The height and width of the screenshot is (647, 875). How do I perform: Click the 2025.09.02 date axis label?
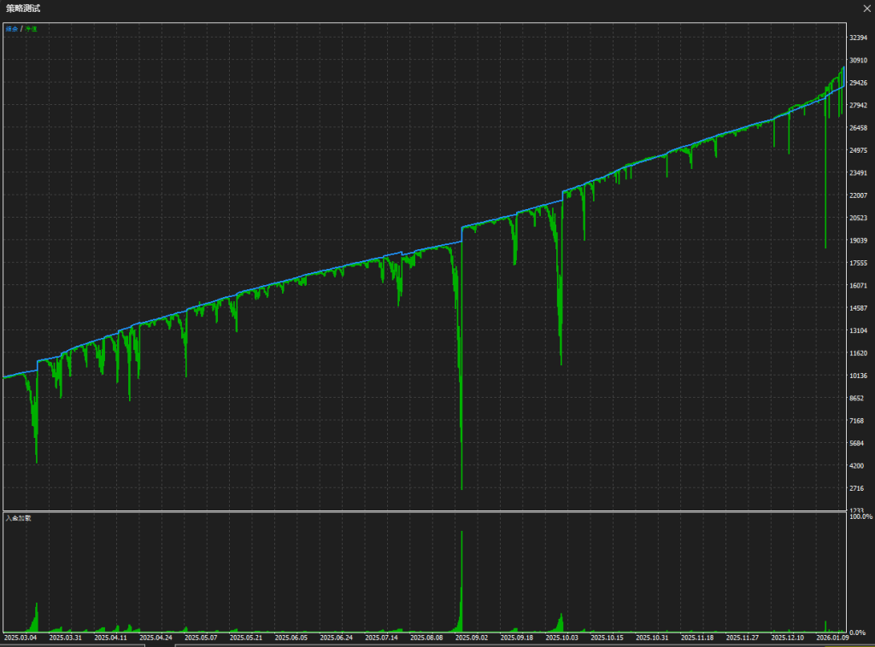tap(473, 637)
